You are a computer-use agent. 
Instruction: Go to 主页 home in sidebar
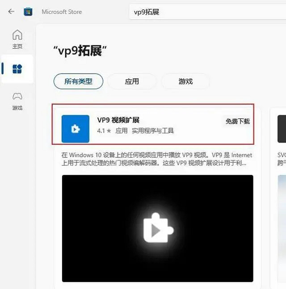[x=17, y=39]
